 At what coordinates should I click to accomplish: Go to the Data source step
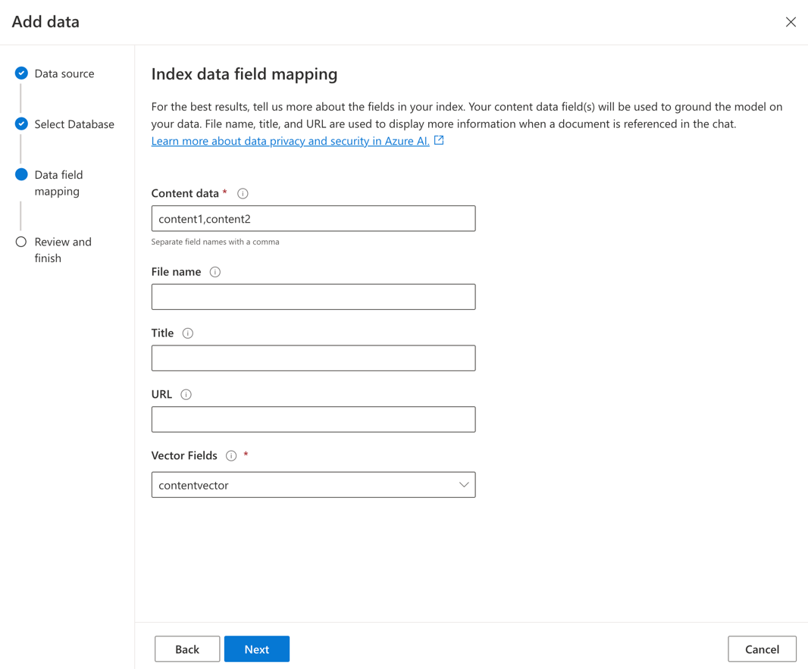click(x=64, y=73)
